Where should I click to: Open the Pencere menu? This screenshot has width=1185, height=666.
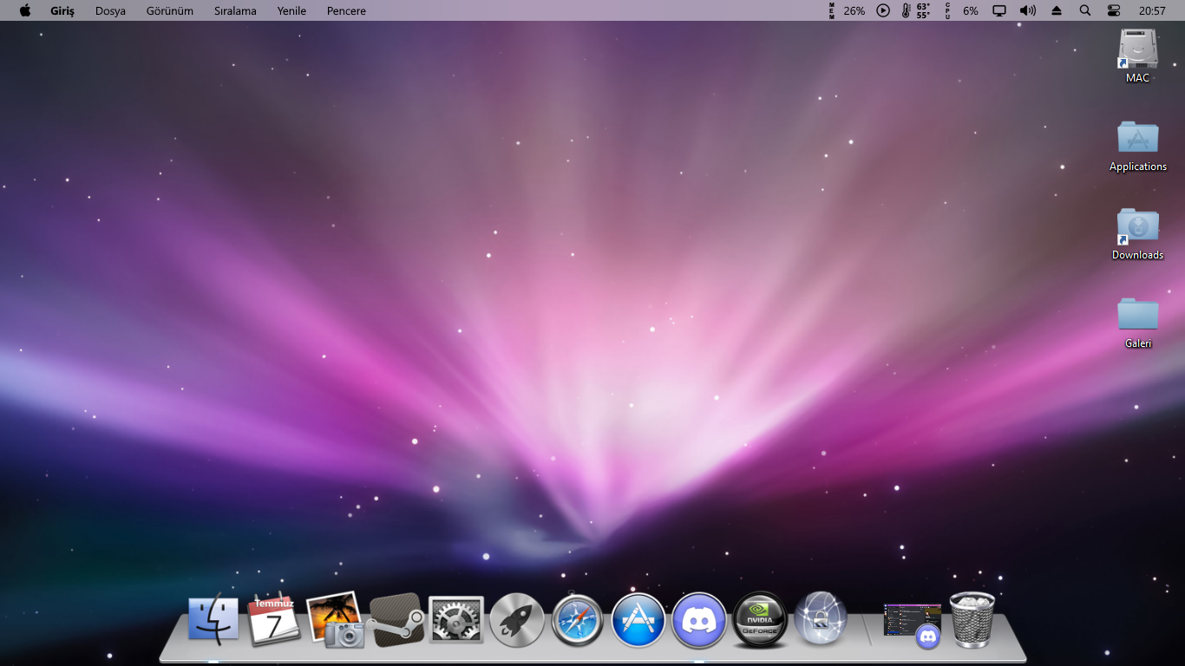point(346,11)
